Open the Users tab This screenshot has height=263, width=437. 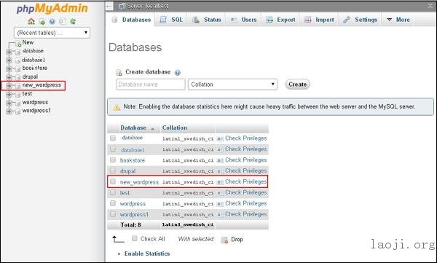243,20
